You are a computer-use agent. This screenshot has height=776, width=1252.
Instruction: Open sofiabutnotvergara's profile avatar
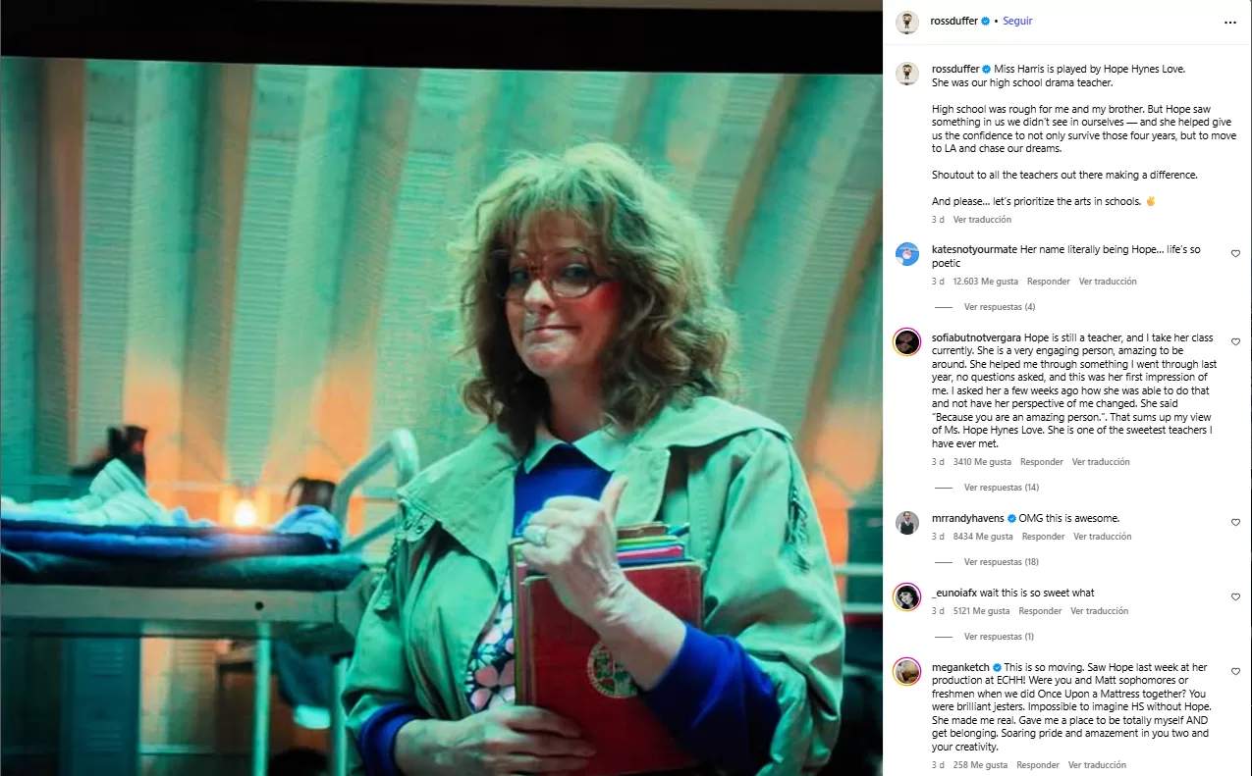pyautogui.click(x=906, y=341)
